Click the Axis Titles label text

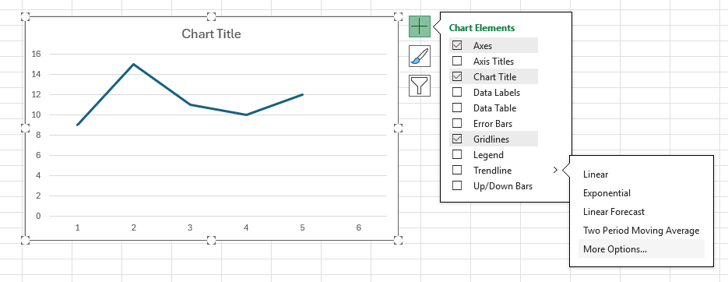point(494,61)
